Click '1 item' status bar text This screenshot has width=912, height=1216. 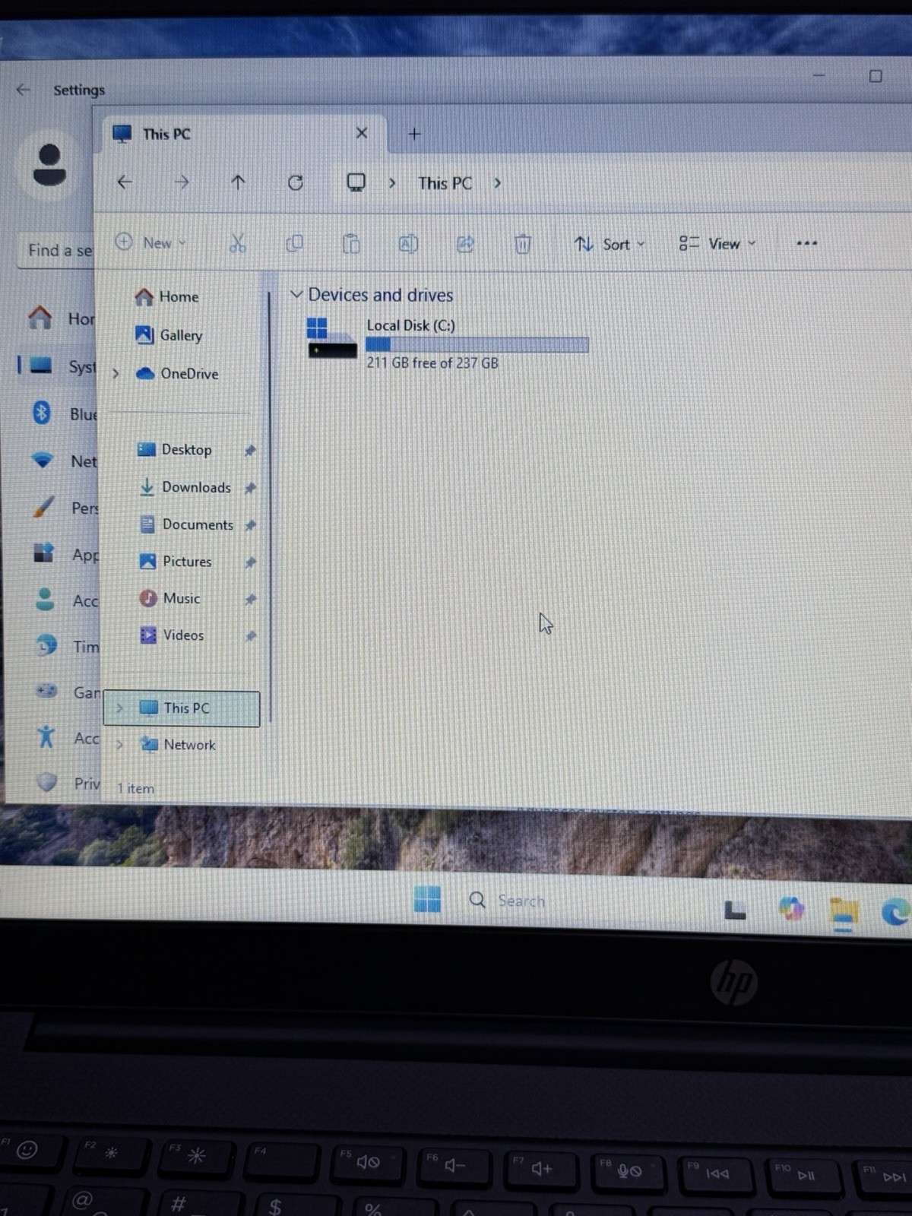[x=135, y=789]
